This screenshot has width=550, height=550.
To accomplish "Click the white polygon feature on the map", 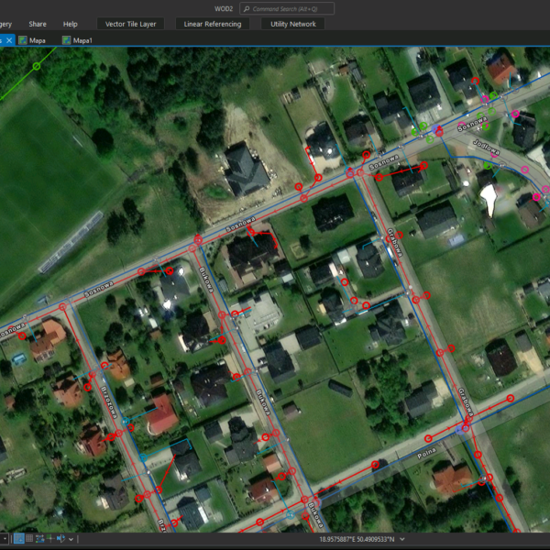I will pyautogui.click(x=491, y=199).
